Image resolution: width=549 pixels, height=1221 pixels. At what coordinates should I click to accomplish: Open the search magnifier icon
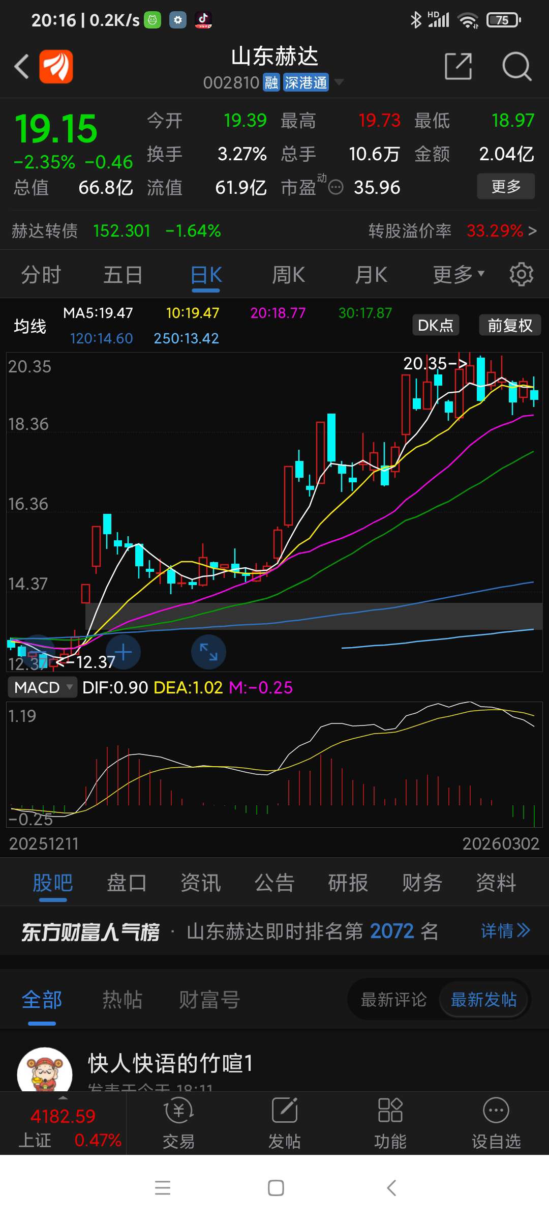point(516,66)
